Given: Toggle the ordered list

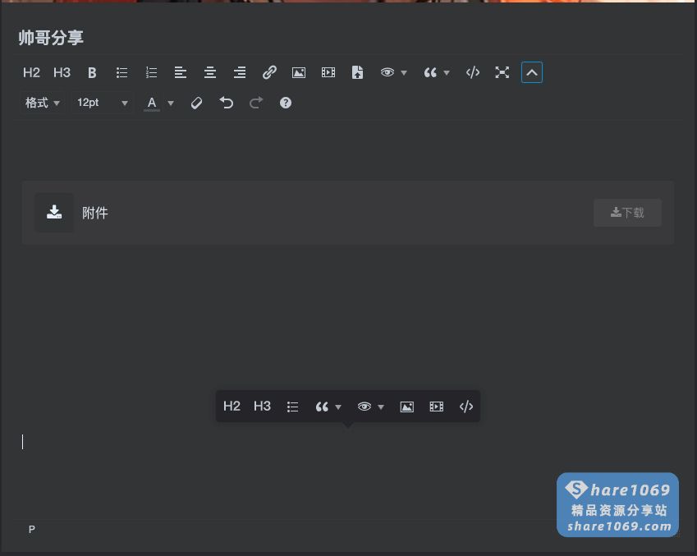Looking at the screenshot, I should point(151,72).
